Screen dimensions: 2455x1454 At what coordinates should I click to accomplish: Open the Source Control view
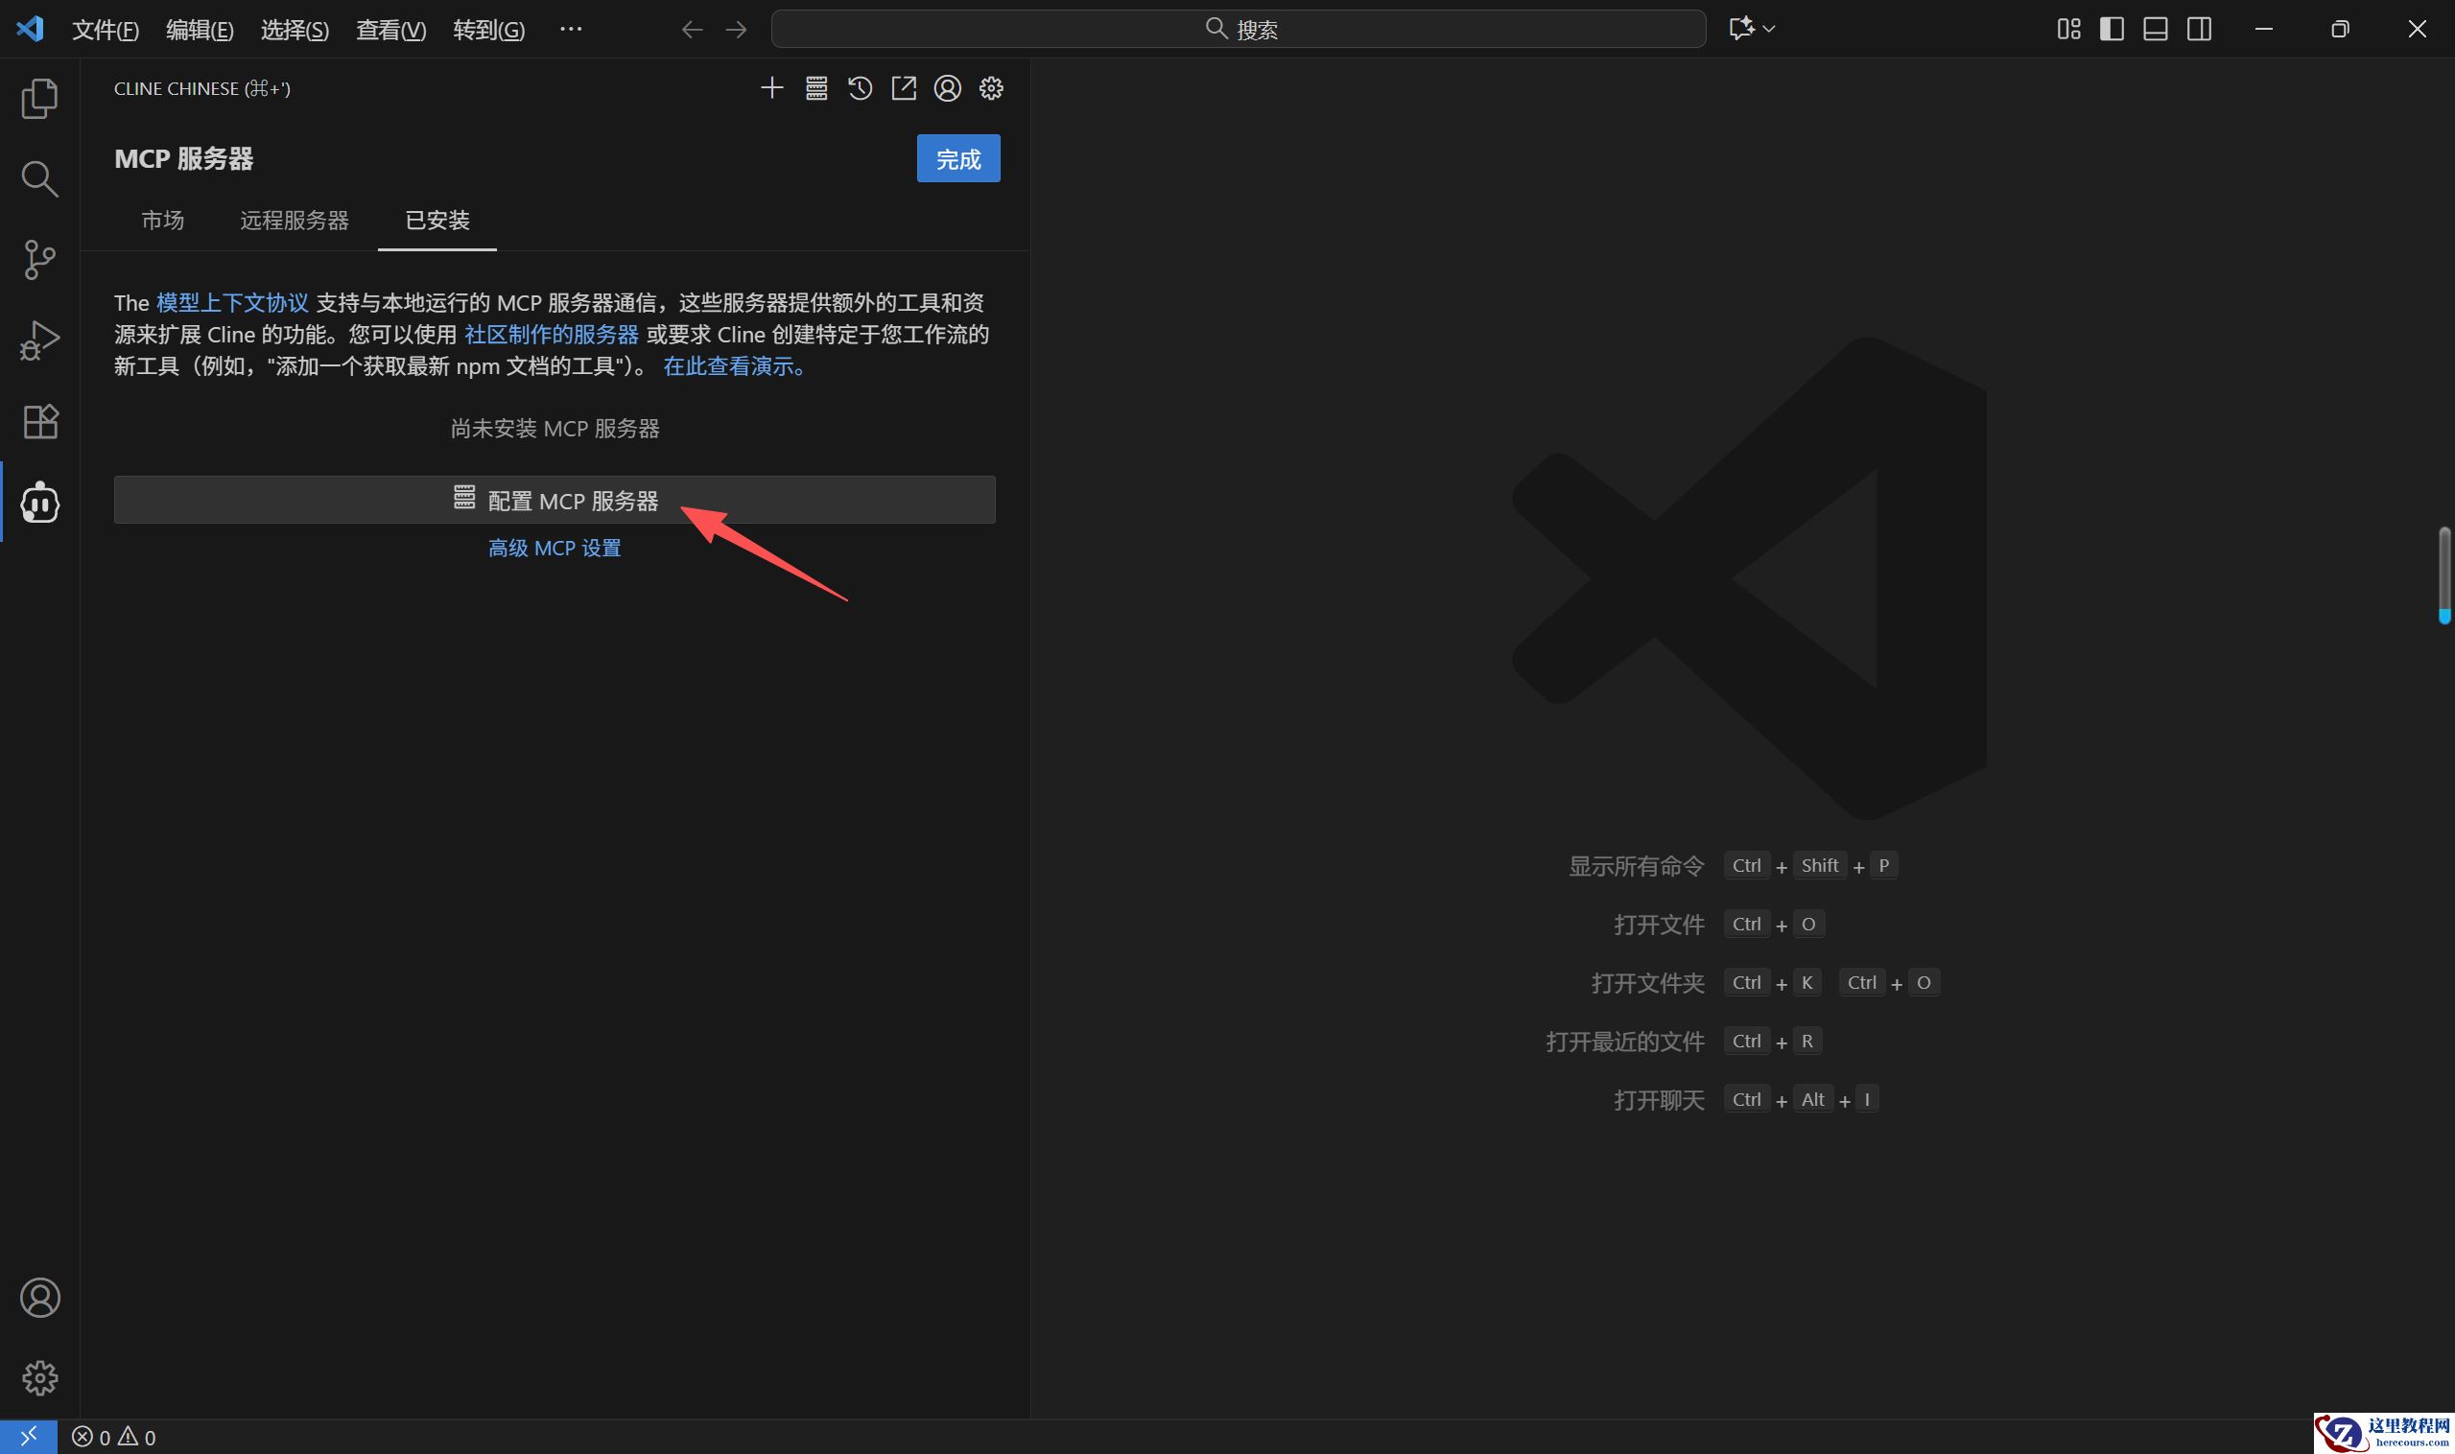tap(39, 260)
